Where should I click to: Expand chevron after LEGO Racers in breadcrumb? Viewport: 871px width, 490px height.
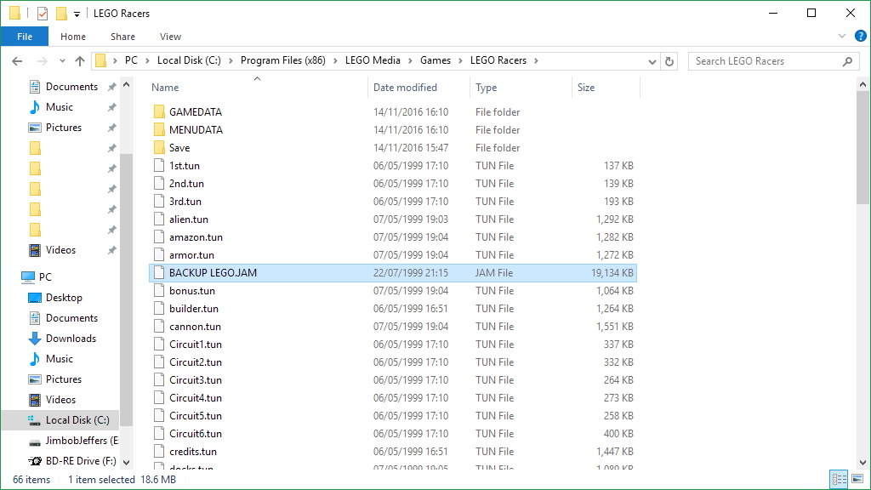coord(536,60)
